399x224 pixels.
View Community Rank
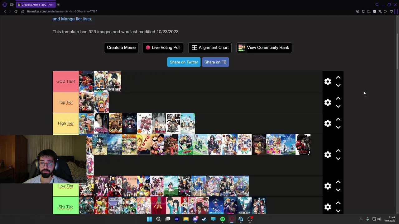[264, 48]
